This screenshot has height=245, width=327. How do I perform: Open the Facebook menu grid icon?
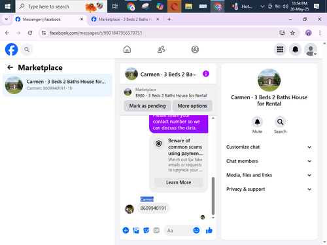tap(280, 50)
